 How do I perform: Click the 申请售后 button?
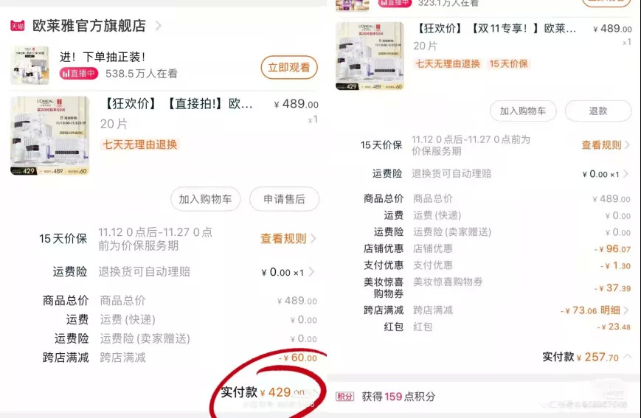click(284, 199)
